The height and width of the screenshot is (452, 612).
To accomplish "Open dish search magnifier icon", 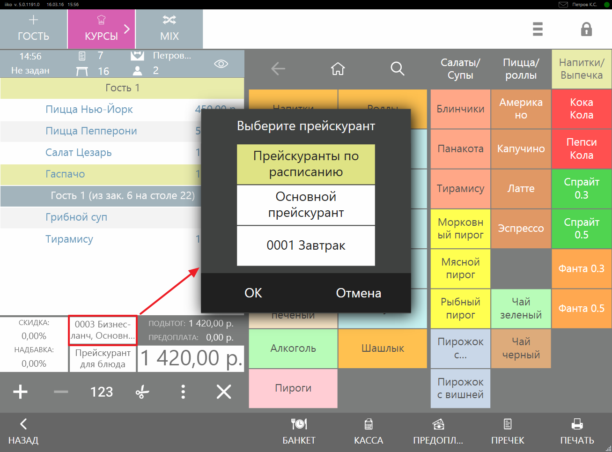I will (397, 69).
